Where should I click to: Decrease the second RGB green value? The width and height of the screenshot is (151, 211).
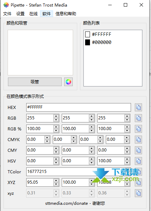tap(91, 120)
